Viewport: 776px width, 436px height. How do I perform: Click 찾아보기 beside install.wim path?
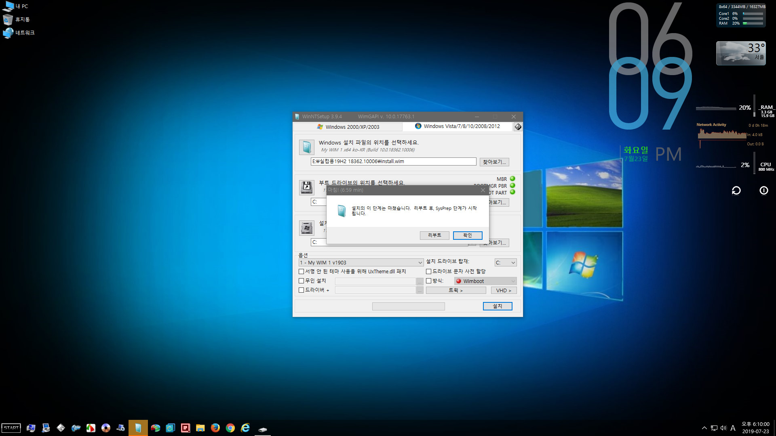pos(494,162)
